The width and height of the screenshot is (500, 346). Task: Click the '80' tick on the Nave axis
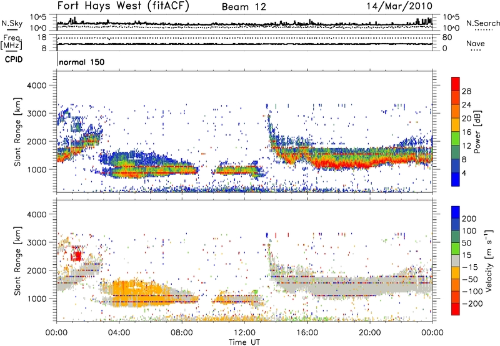[447, 37]
